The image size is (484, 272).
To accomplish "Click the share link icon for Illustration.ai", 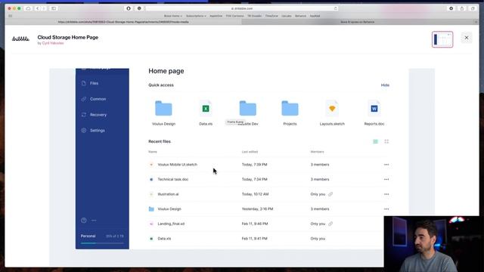I will coord(330,194).
